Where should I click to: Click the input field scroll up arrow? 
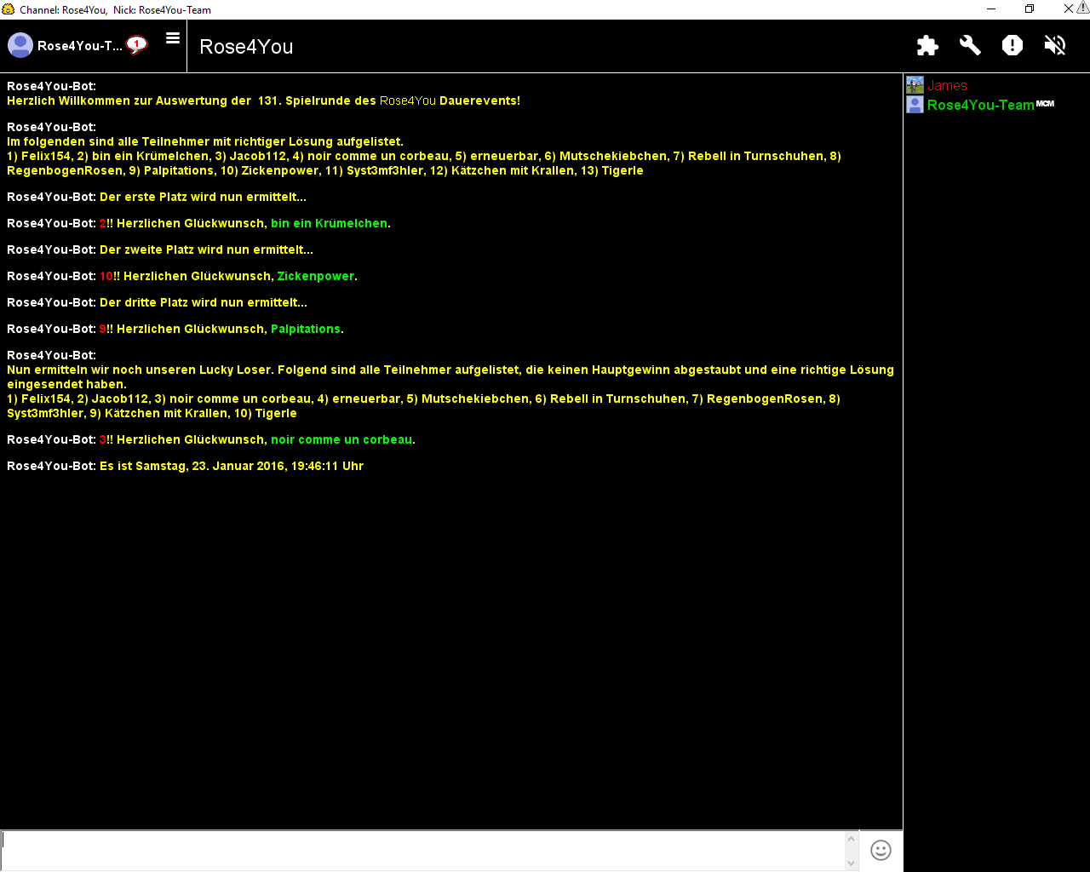852,839
